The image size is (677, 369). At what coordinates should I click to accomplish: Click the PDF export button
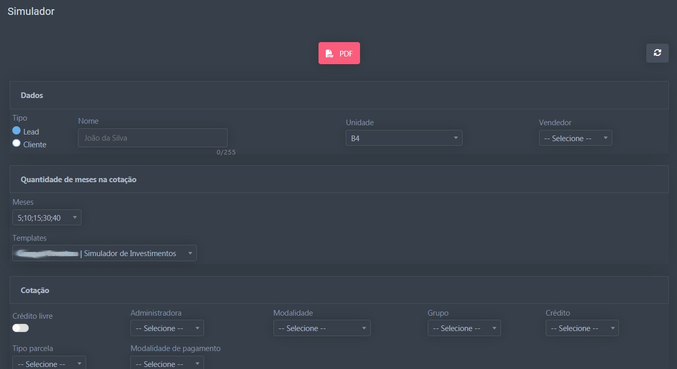point(339,53)
